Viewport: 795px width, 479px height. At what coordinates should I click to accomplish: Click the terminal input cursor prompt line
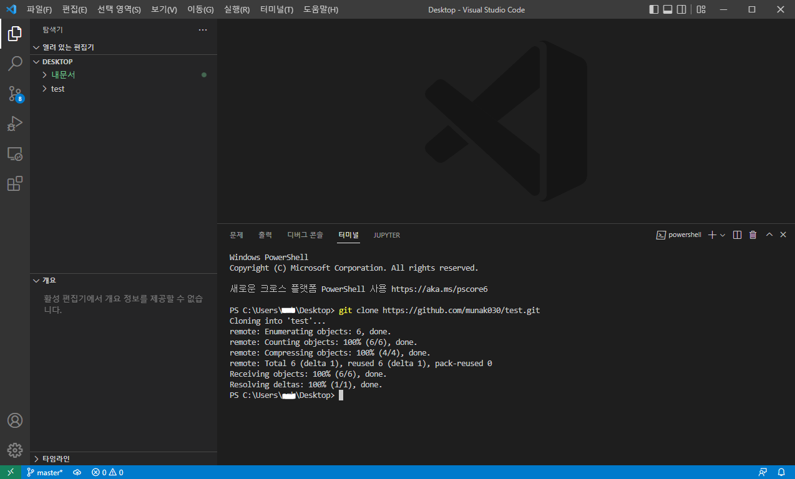click(x=286, y=395)
